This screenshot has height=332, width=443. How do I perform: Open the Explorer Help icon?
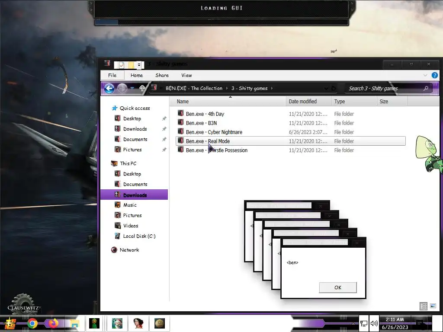point(434,75)
